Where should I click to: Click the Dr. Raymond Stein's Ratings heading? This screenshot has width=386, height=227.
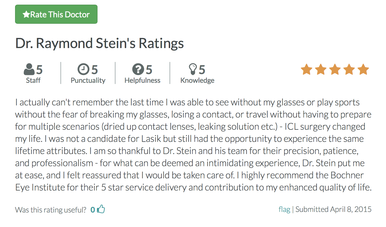click(x=100, y=43)
